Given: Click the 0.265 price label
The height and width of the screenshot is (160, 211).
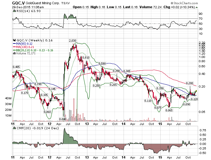Looking at the screenshot, I should pos(113,85).
